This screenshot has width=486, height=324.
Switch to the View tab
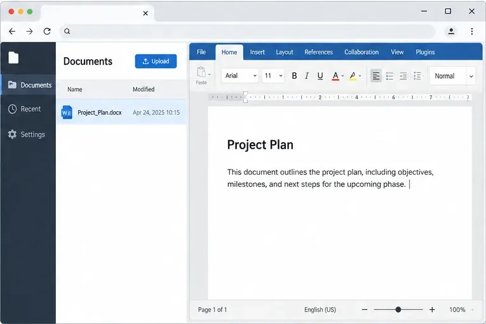coord(397,52)
